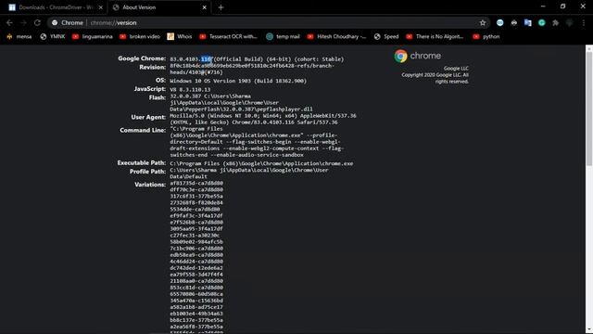This screenshot has width=593, height=334.
Task: Click the incognito-style extension icon
Action: 514,22
